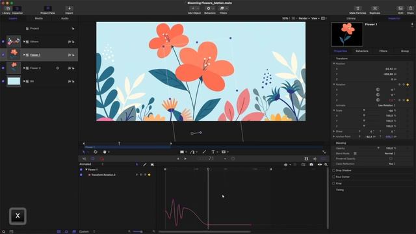Open Animate Use Rotation popup
Viewport: 416px width, 234px height.
tap(387, 105)
